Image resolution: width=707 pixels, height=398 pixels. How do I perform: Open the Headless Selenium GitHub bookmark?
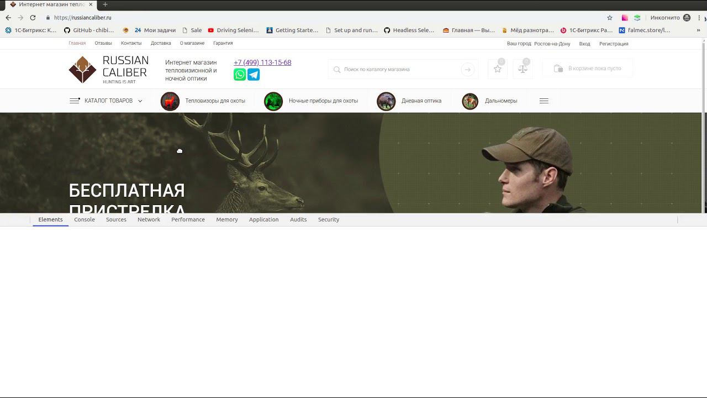409,30
